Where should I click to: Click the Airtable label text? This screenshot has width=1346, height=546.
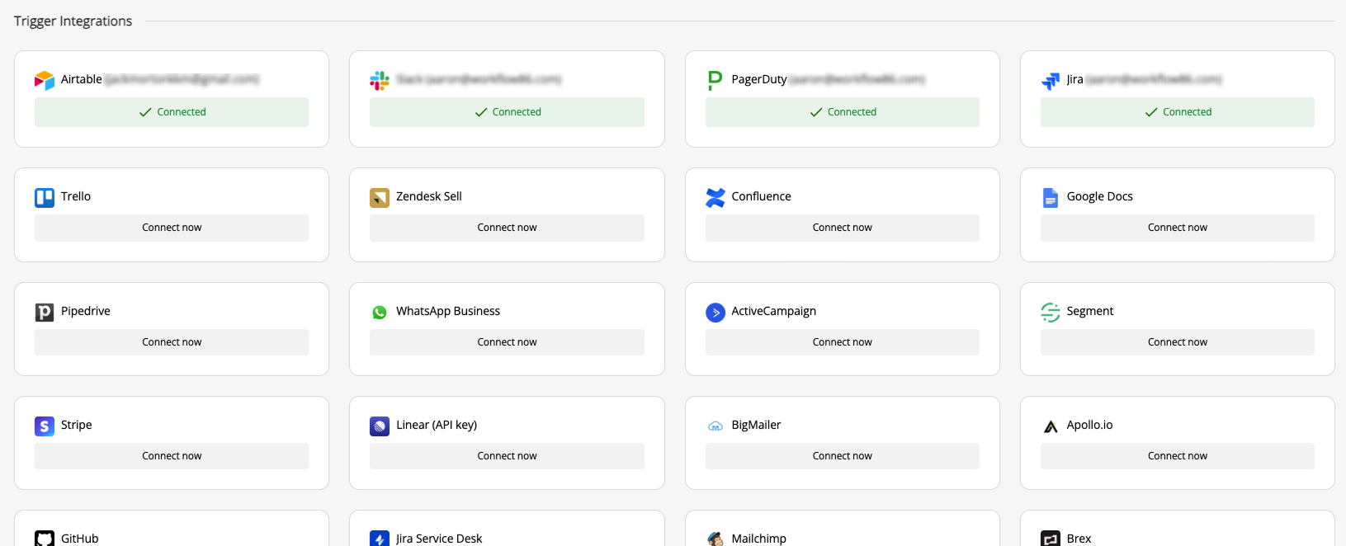81,79
